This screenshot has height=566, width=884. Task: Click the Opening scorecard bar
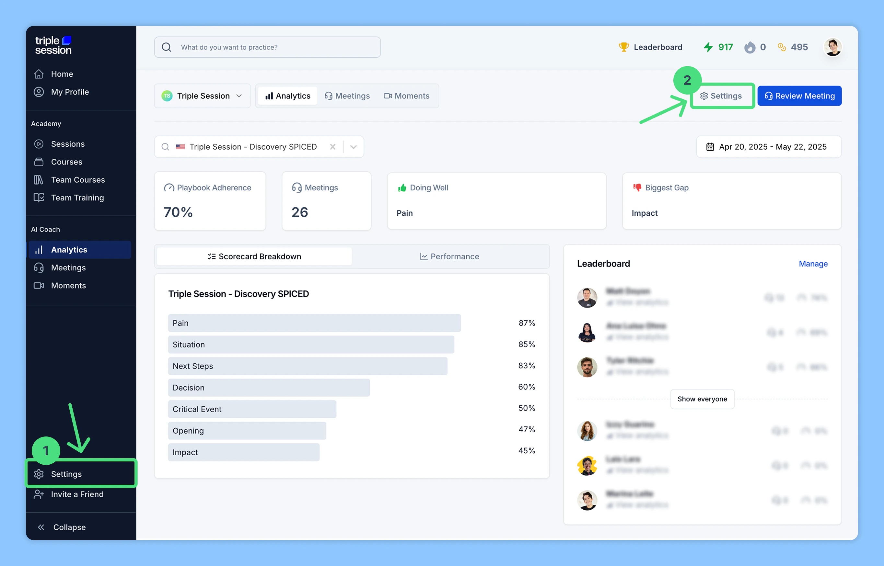click(x=247, y=431)
